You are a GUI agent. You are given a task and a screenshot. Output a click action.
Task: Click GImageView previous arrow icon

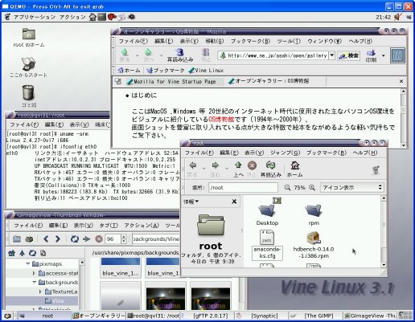coord(46,238)
